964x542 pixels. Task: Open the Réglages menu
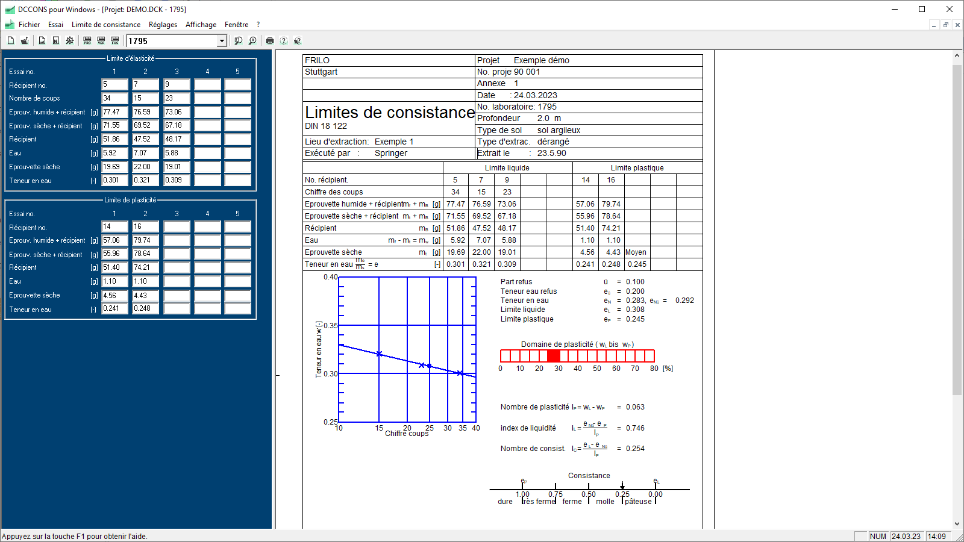(163, 25)
